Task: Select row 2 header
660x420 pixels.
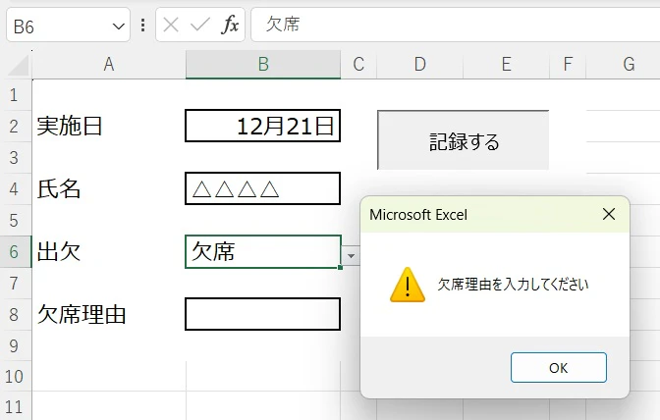Action: coord(14,127)
